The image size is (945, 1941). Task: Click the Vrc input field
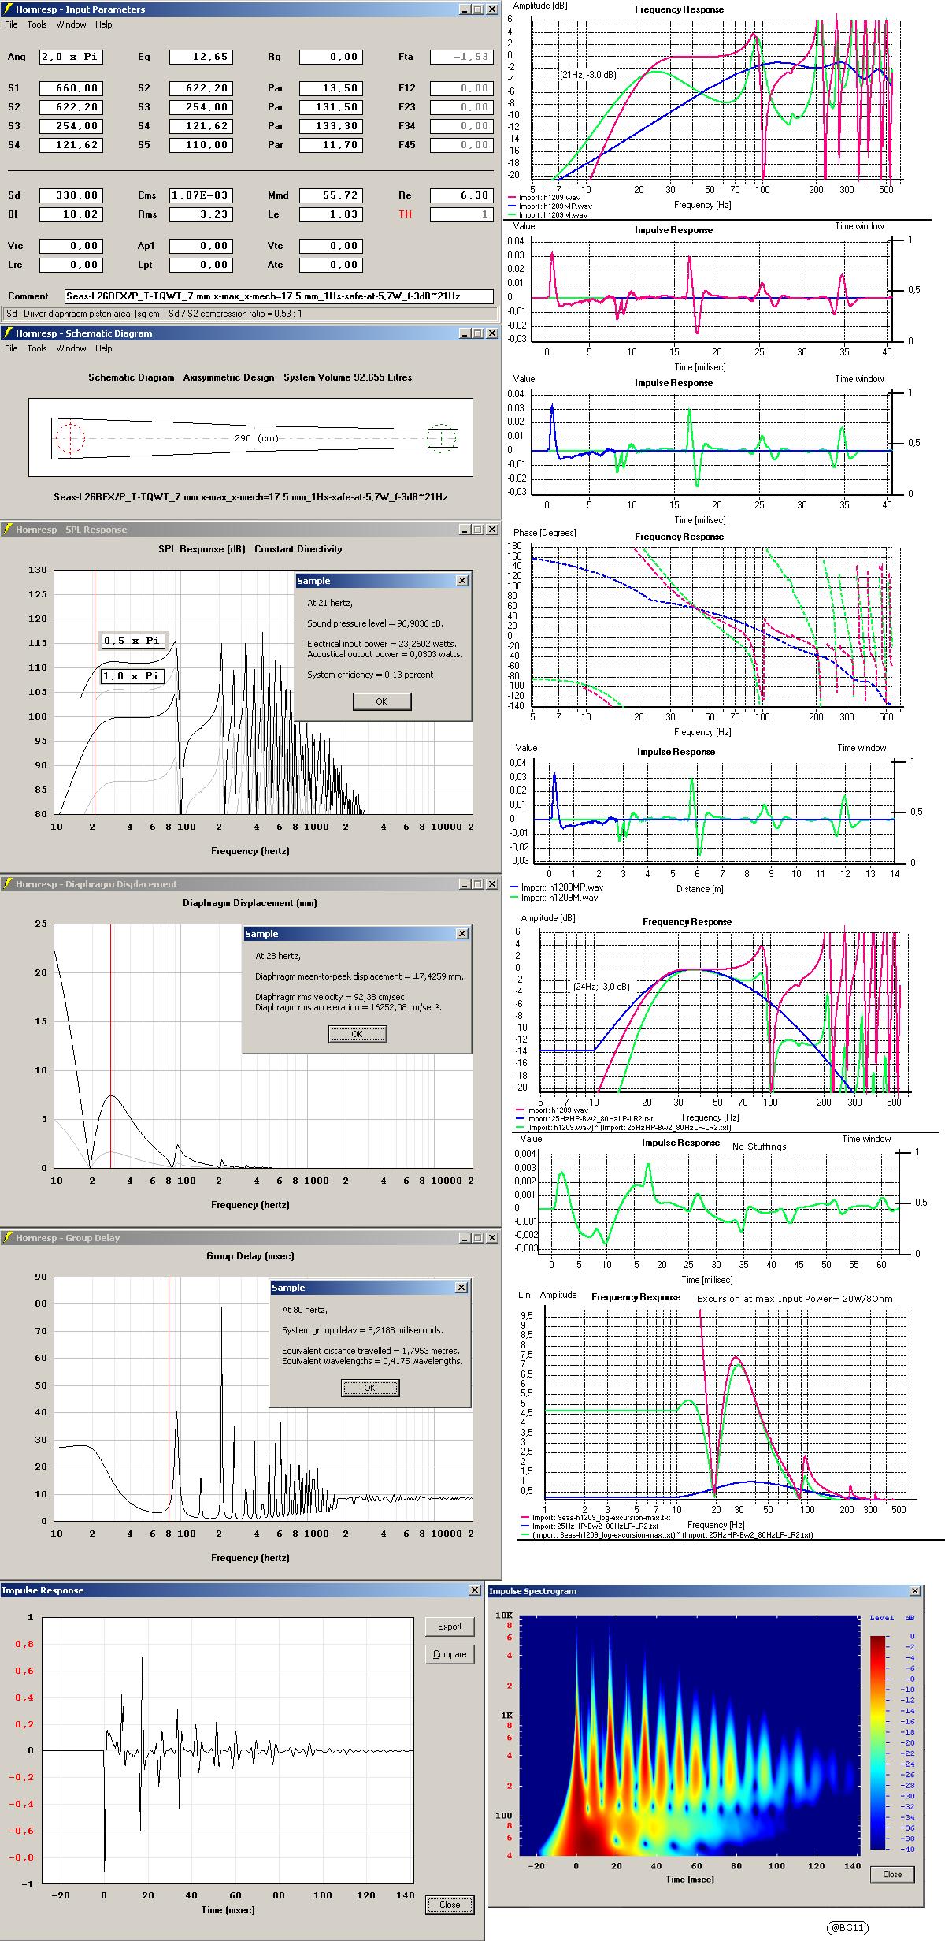(x=71, y=246)
